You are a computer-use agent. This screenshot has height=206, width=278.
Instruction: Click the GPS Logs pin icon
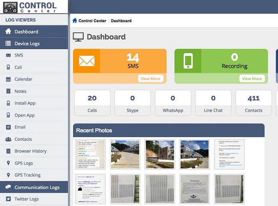coord(8,163)
